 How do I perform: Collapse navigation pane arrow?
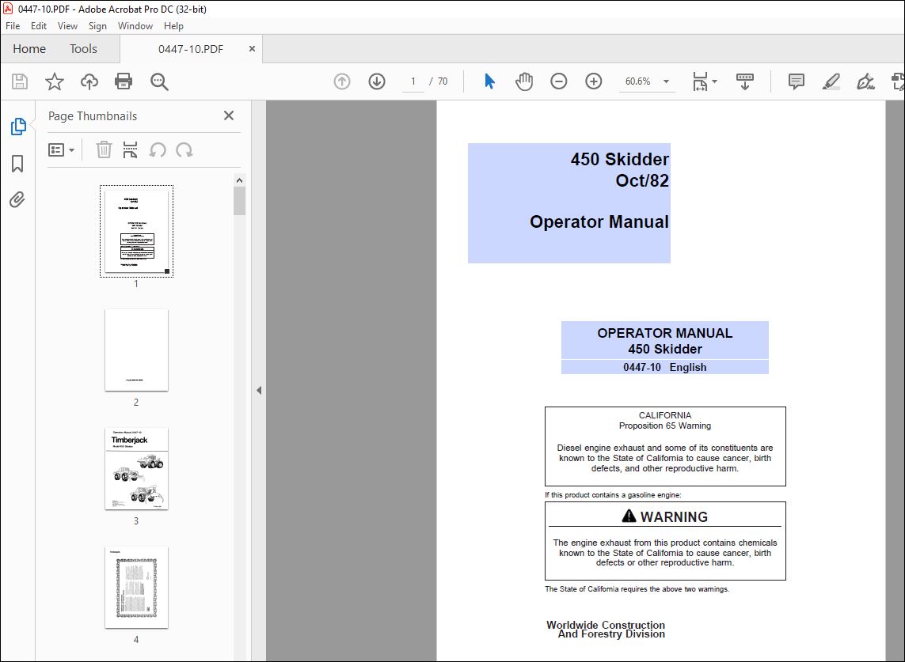pyautogui.click(x=259, y=391)
